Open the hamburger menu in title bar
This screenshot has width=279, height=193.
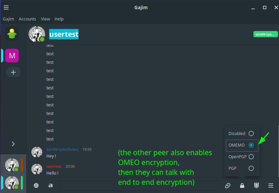click(x=6, y=8)
